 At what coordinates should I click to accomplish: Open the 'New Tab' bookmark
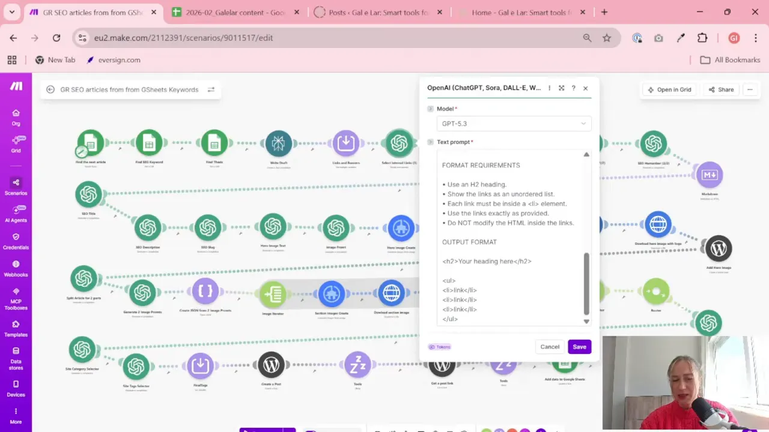click(x=55, y=60)
